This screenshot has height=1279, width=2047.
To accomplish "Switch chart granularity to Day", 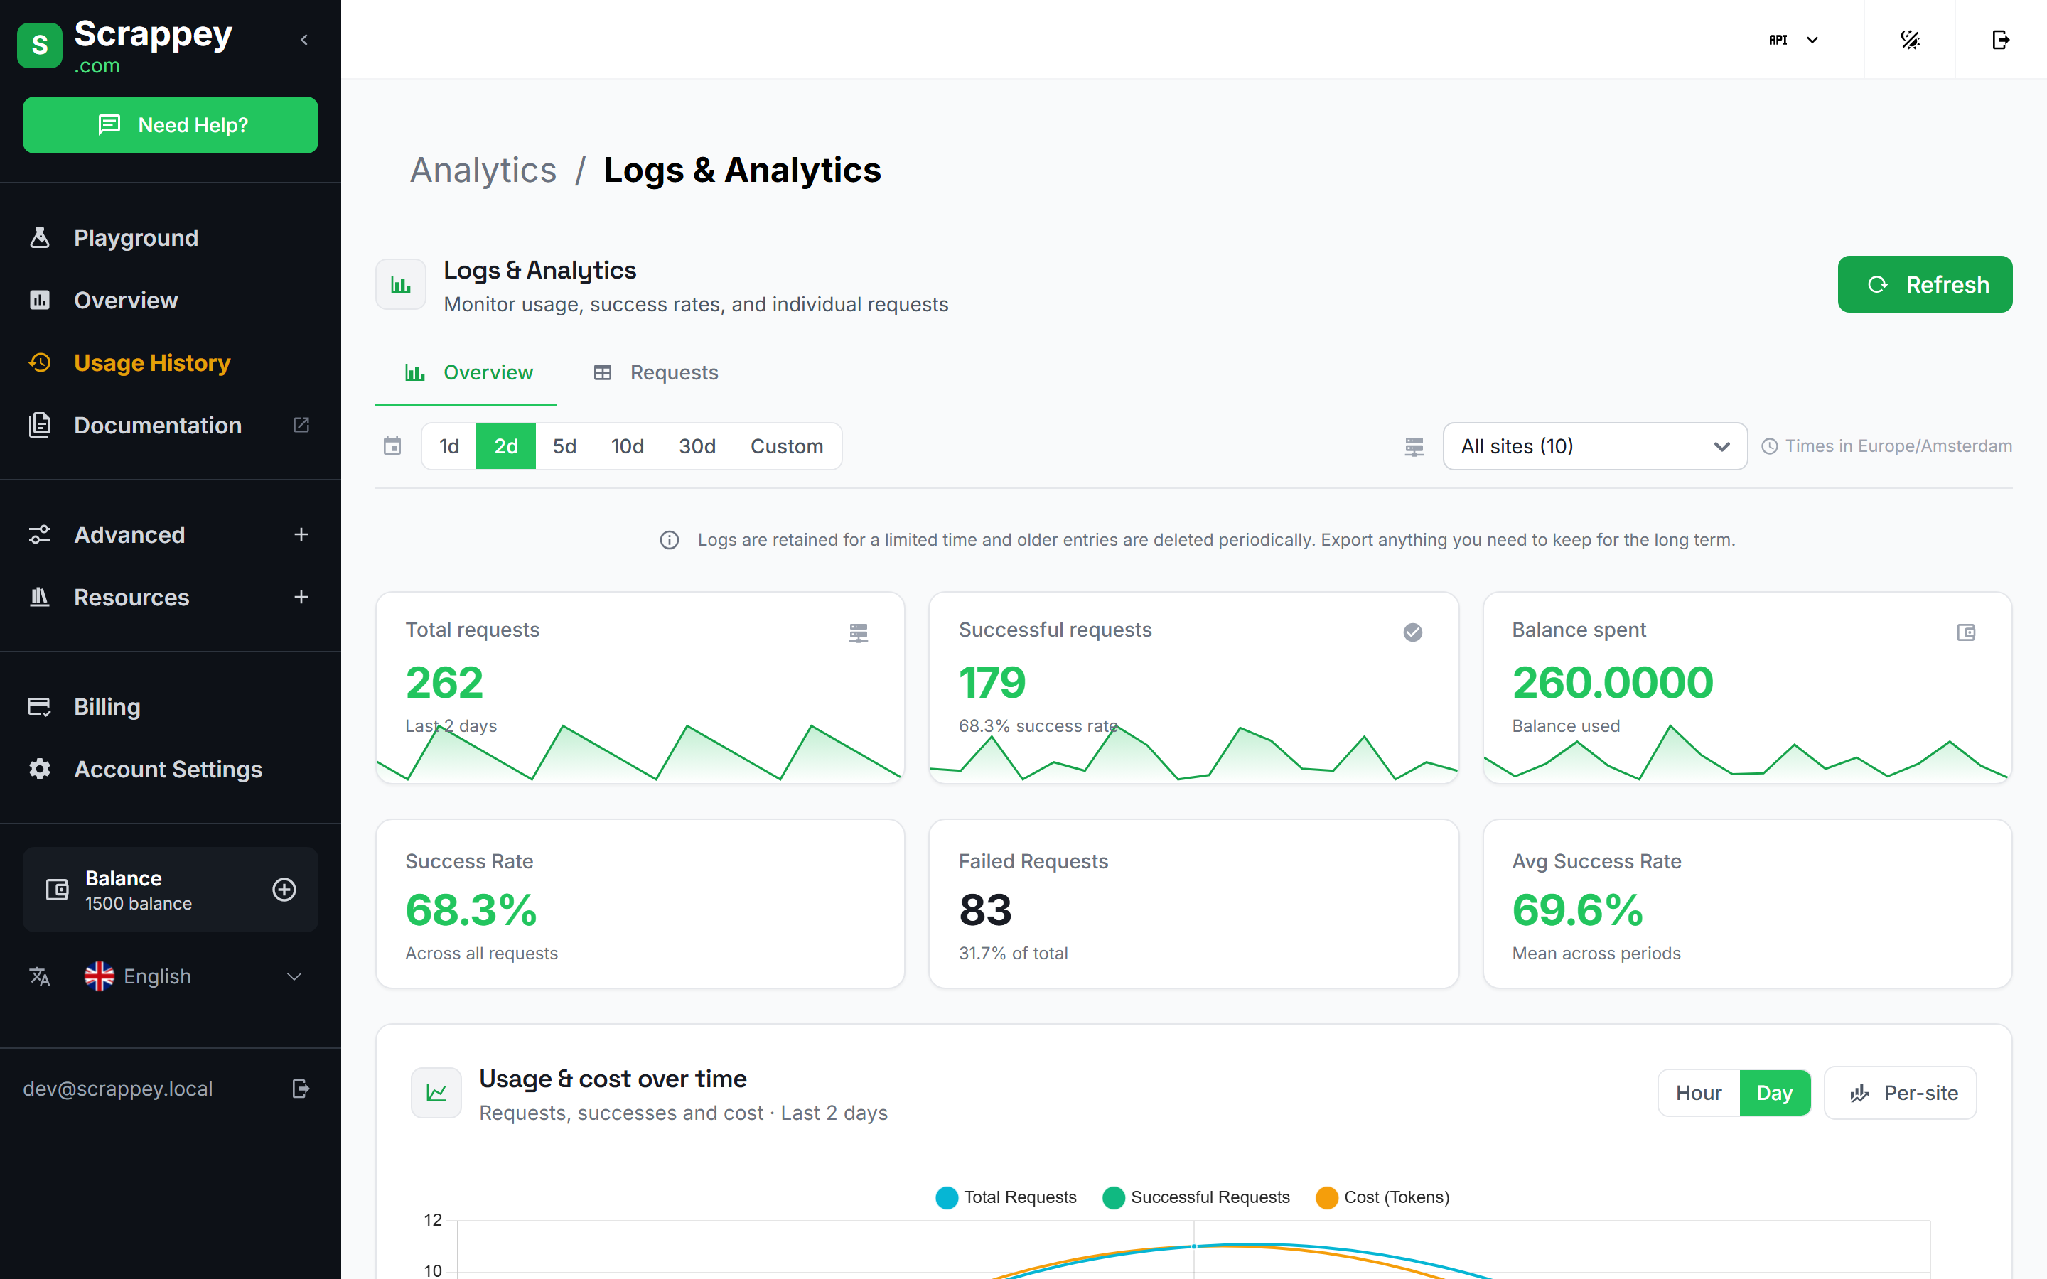I will [x=1775, y=1093].
